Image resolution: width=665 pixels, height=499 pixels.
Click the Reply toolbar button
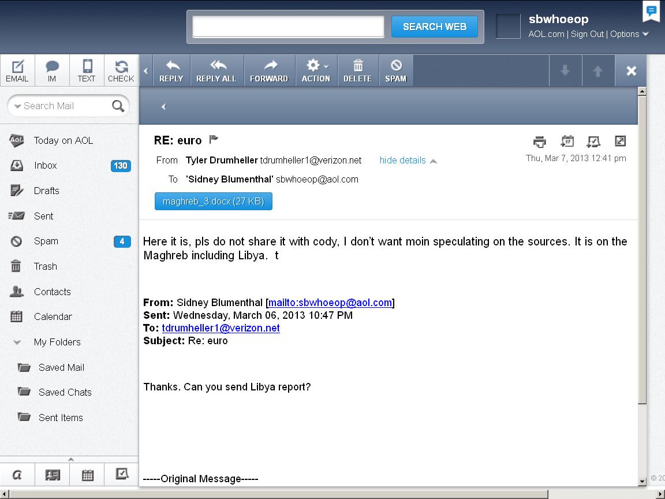[x=171, y=70]
